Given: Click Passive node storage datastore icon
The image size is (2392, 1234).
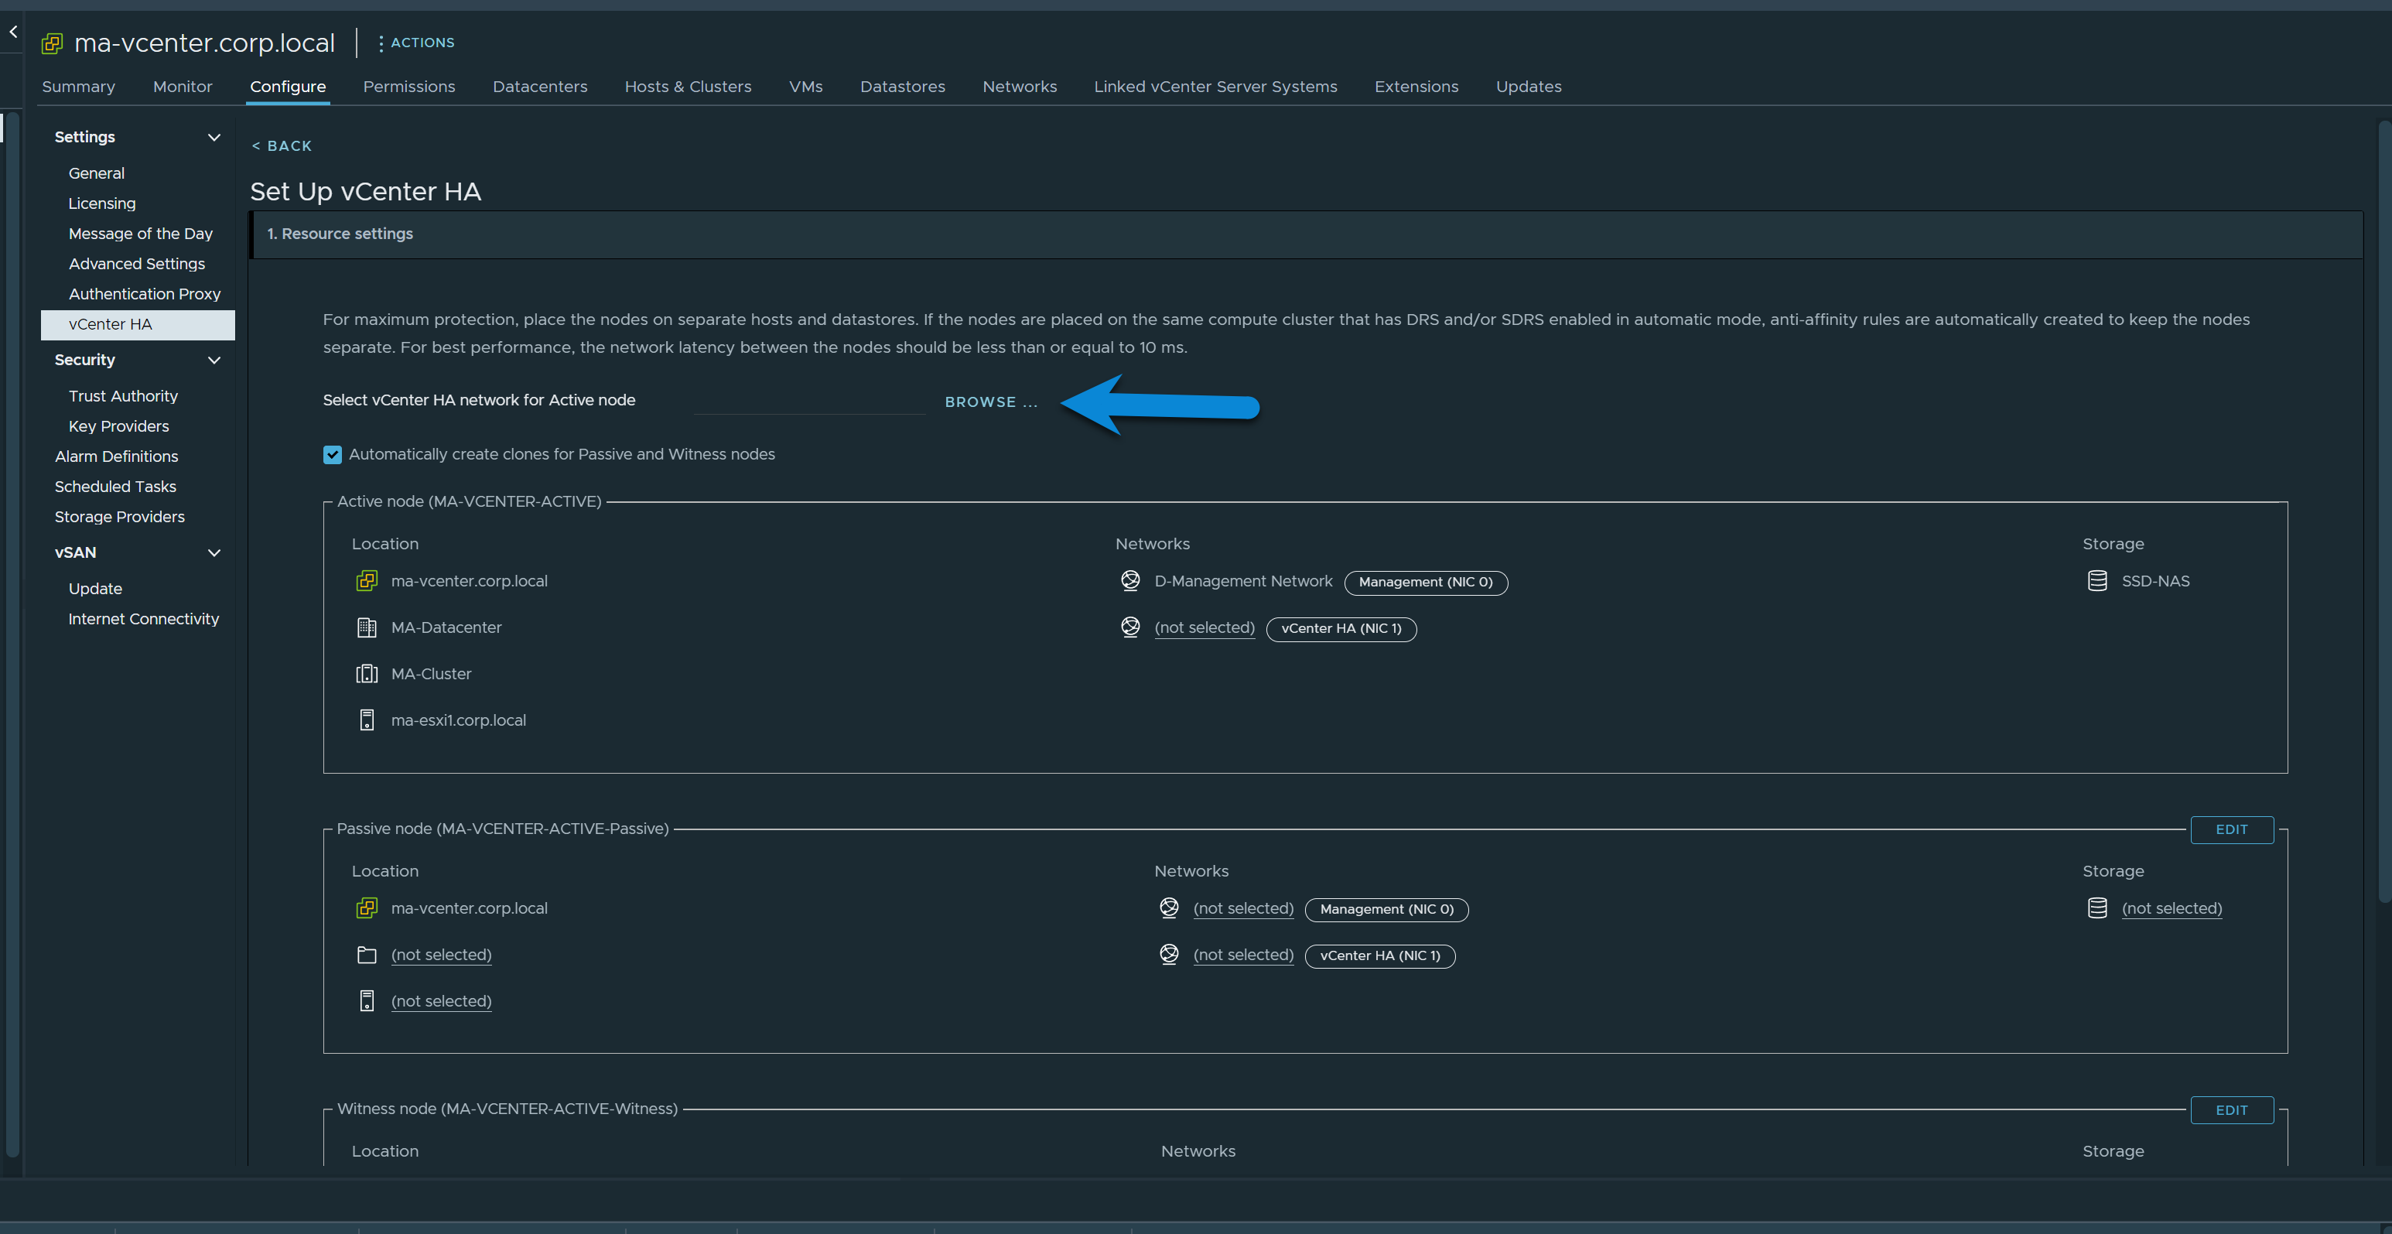Looking at the screenshot, I should click(x=2096, y=908).
